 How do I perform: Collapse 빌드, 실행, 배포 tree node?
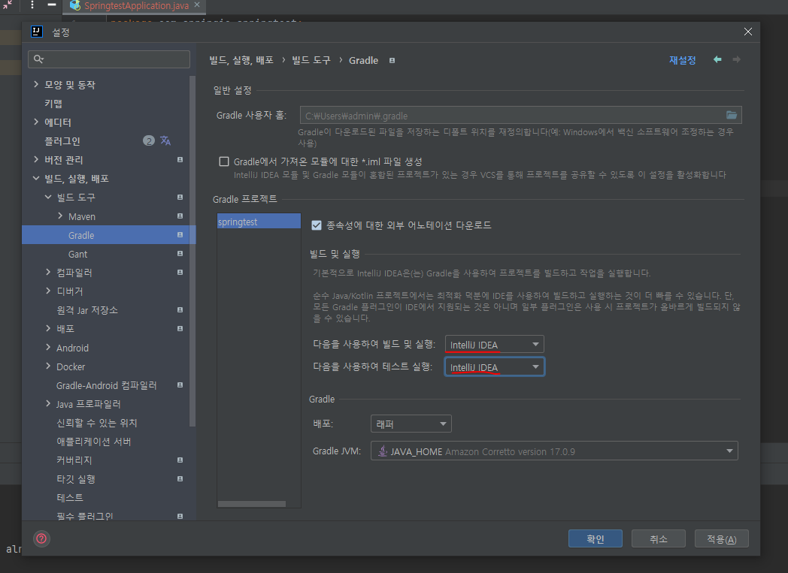[35, 178]
